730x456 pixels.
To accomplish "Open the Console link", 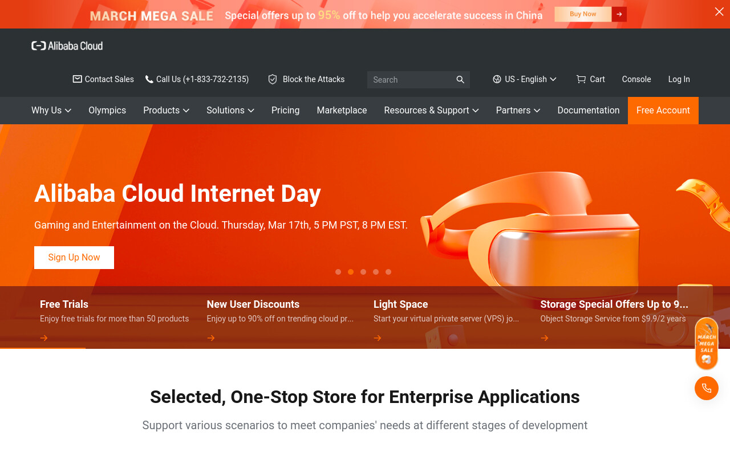I will click(636, 79).
